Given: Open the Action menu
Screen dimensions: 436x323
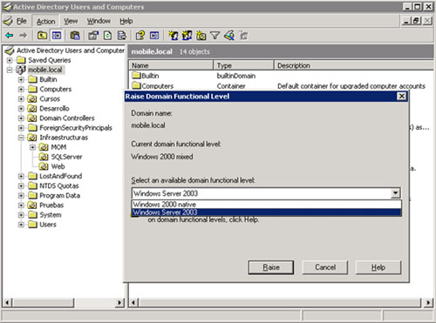Looking at the screenshot, I should (45, 21).
